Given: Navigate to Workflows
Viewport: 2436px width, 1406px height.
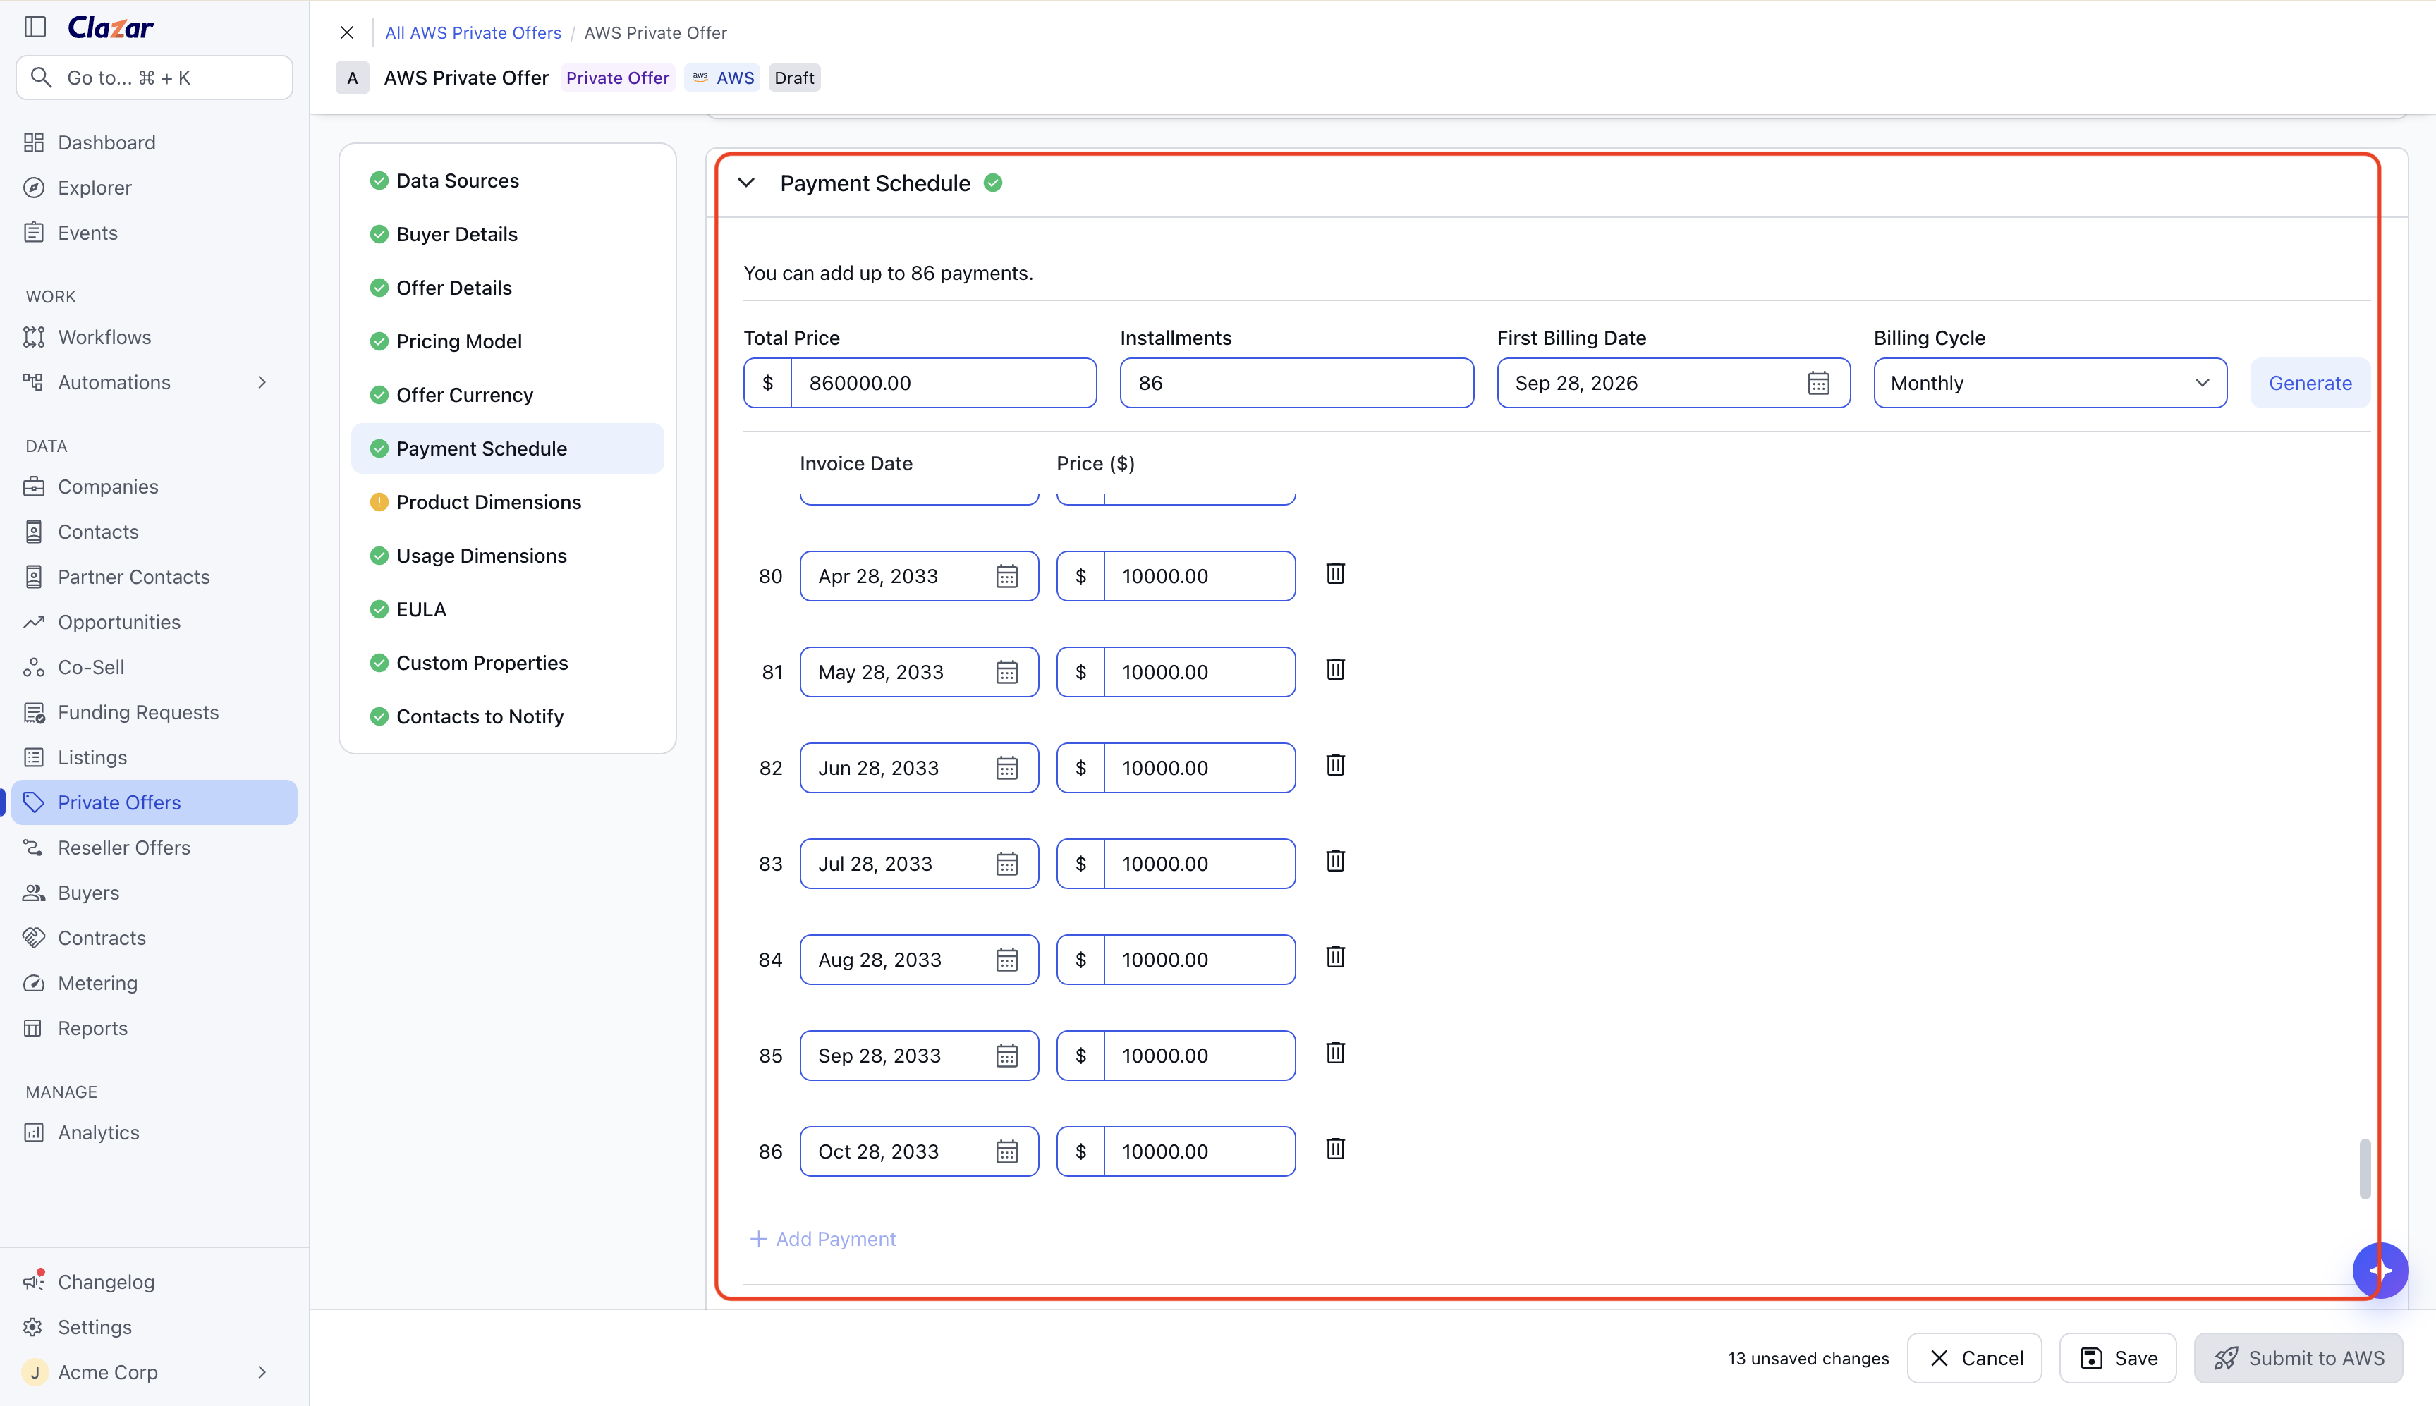Looking at the screenshot, I should tap(154, 337).
